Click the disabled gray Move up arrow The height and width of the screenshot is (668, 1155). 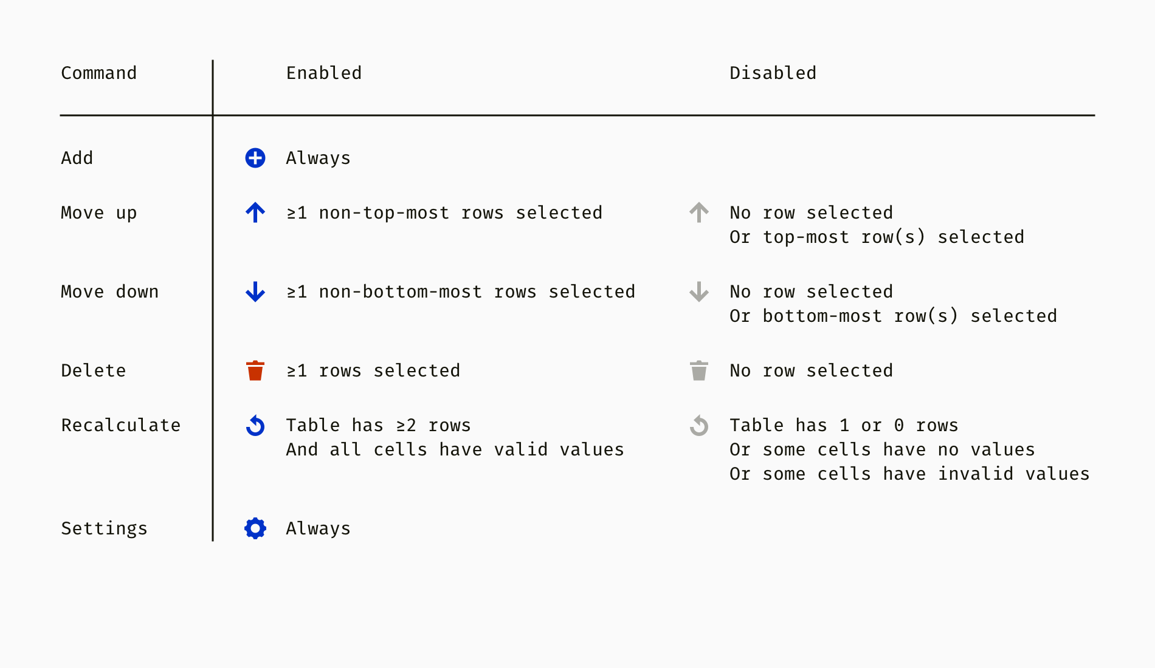point(699,213)
